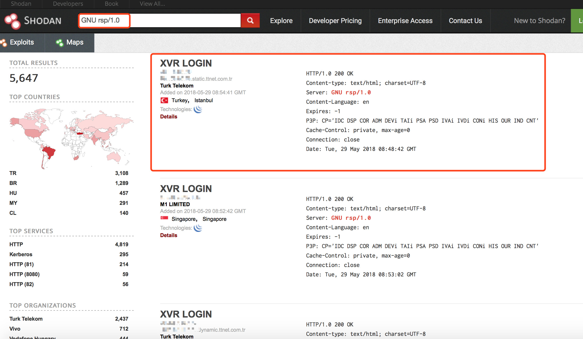Click the Turkey flag icon
This screenshot has height=339, width=583.
pyautogui.click(x=164, y=100)
